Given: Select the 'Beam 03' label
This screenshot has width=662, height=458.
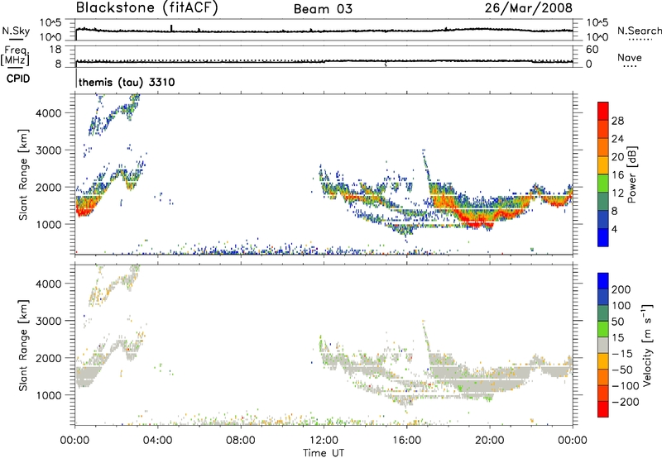Looking at the screenshot, I should (323, 9).
